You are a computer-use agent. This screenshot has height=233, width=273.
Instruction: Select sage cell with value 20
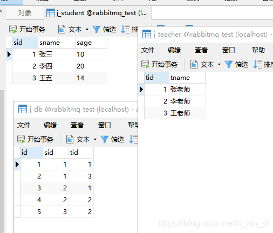(x=91, y=66)
